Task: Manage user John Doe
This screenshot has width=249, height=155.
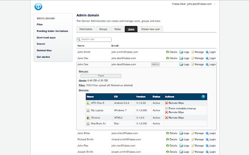Action: tap(197, 64)
